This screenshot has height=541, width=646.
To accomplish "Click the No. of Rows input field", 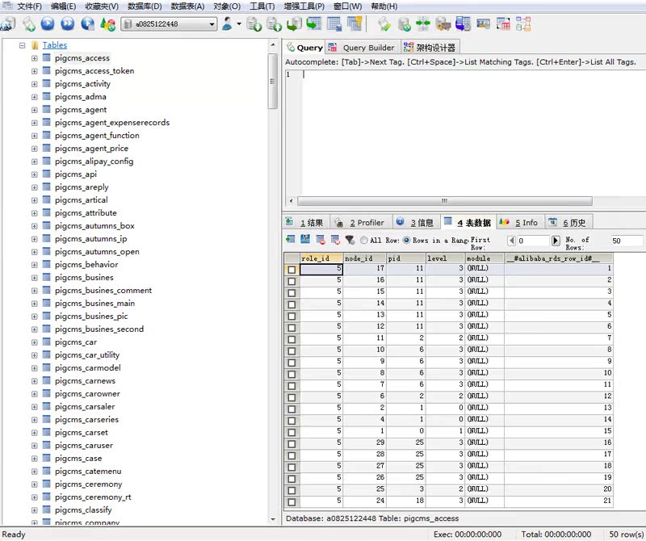I will point(627,241).
